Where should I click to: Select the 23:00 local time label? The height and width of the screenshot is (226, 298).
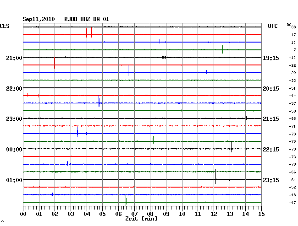pos(14,119)
